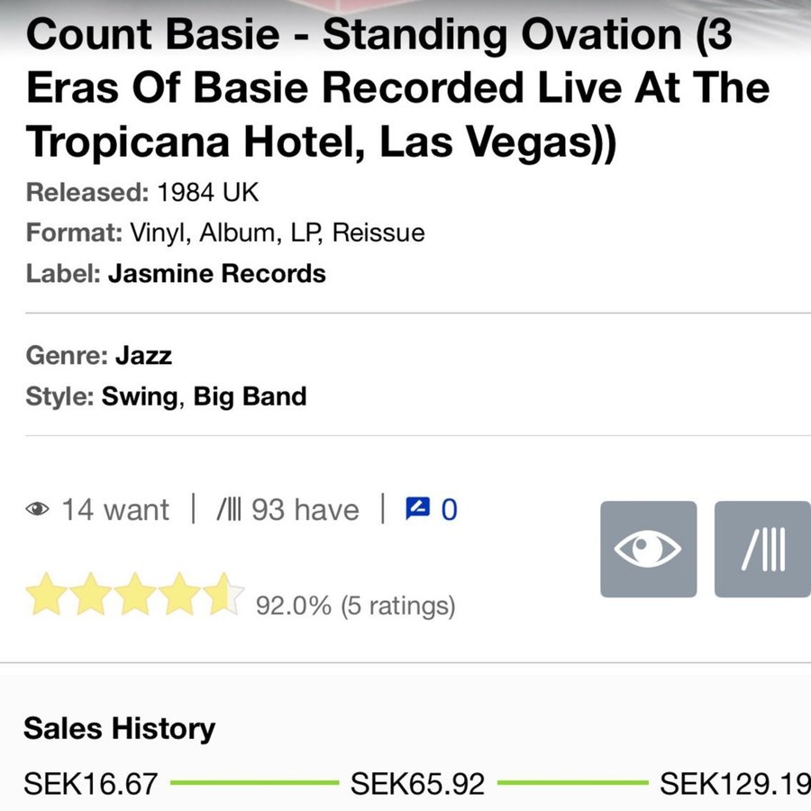Rate release with the second star
Viewport: 811px width, 811px height.
[x=90, y=595]
